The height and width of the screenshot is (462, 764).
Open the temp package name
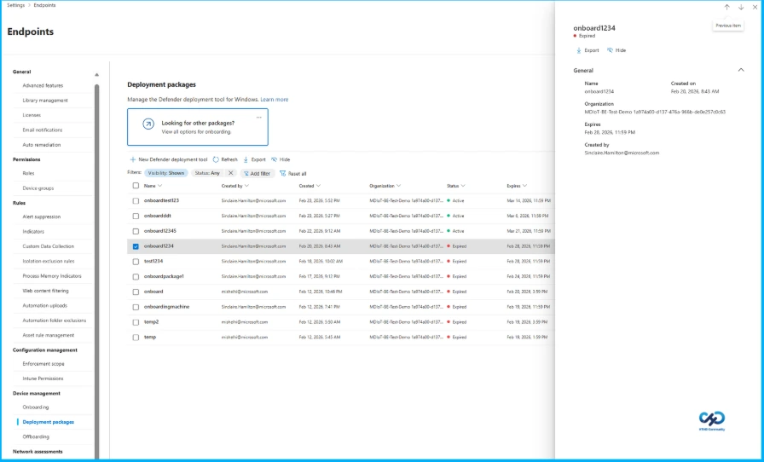click(x=150, y=338)
